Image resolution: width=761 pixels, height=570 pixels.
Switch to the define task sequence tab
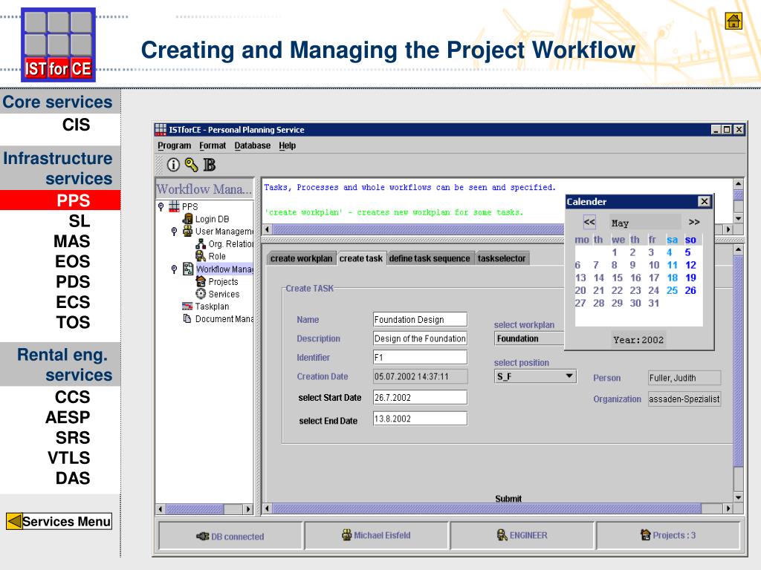pos(430,258)
